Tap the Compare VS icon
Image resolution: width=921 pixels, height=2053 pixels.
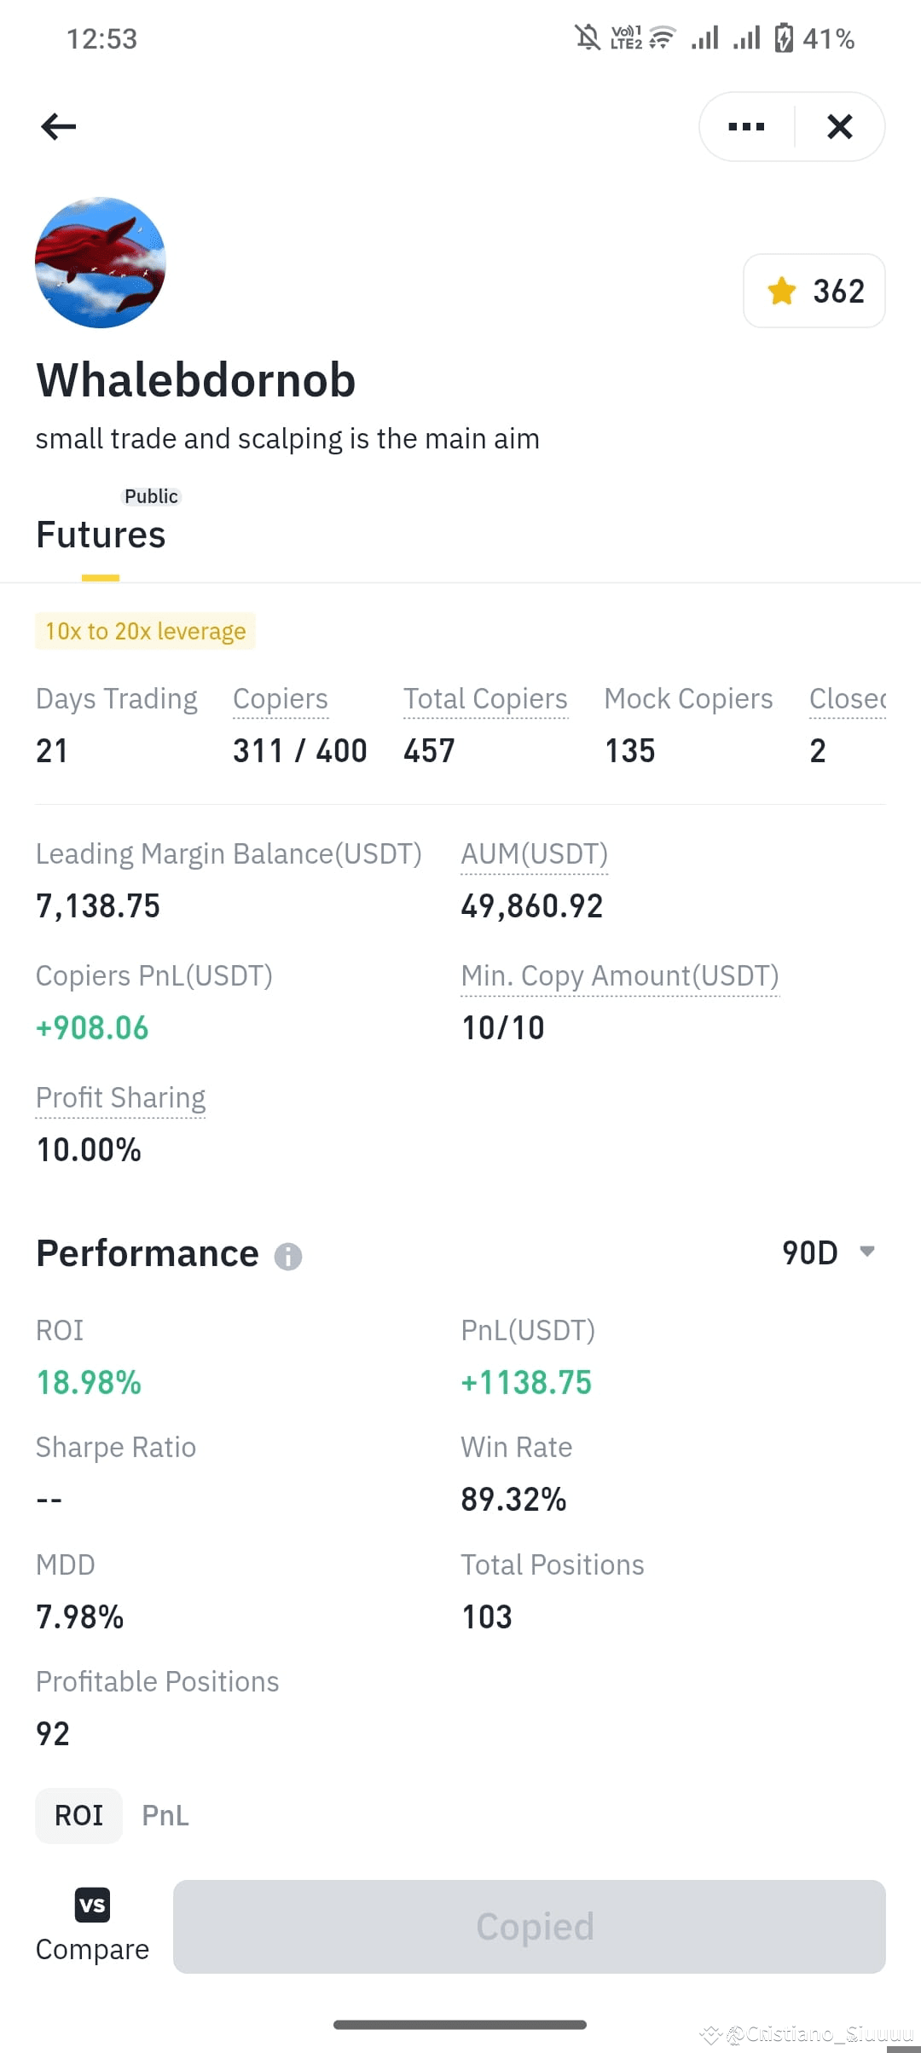(92, 1905)
